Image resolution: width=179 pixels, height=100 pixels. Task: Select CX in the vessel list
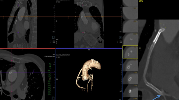pyautogui.click(x=50, y=68)
